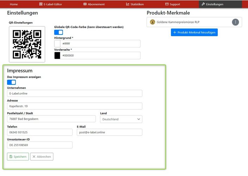
Task: Focus the Umsatzsteuer-ID input field
Action: [40, 145]
